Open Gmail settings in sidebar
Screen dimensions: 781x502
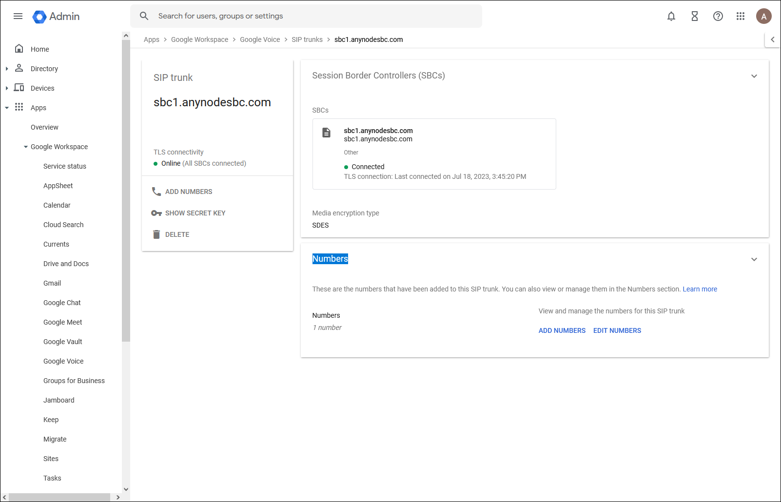click(x=52, y=283)
